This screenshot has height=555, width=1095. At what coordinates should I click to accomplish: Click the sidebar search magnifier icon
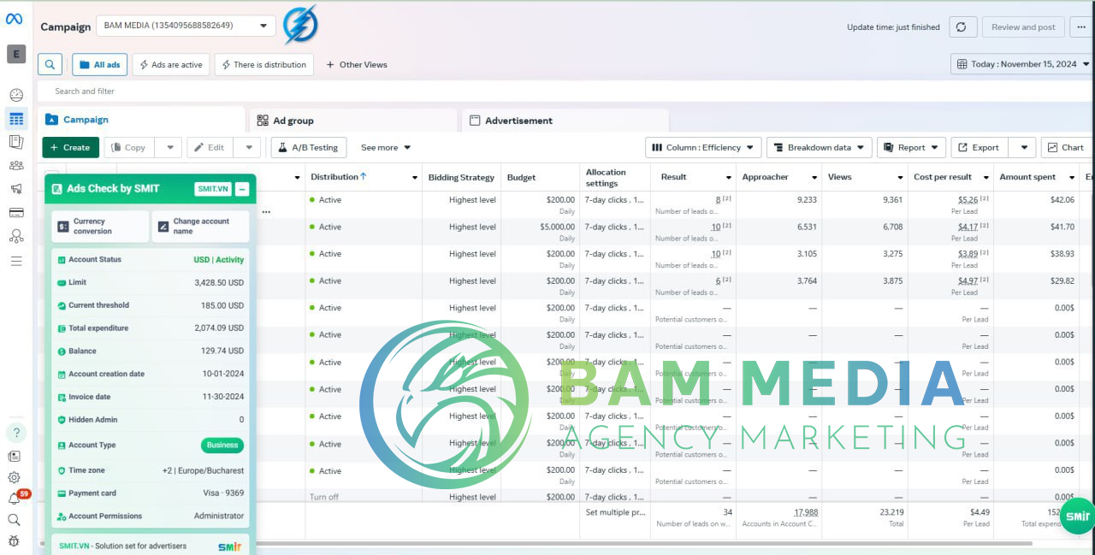pyautogui.click(x=15, y=519)
